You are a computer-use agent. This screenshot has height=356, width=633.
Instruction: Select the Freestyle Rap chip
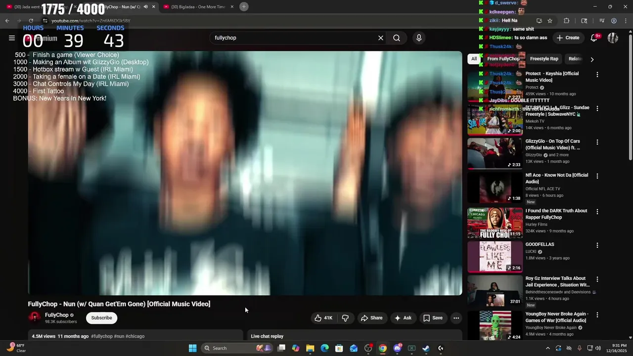(544, 59)
